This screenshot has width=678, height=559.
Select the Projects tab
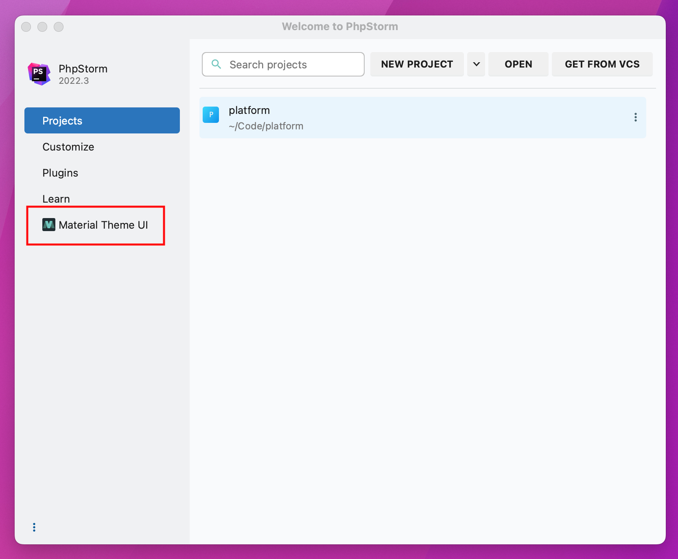click(102, 120)
